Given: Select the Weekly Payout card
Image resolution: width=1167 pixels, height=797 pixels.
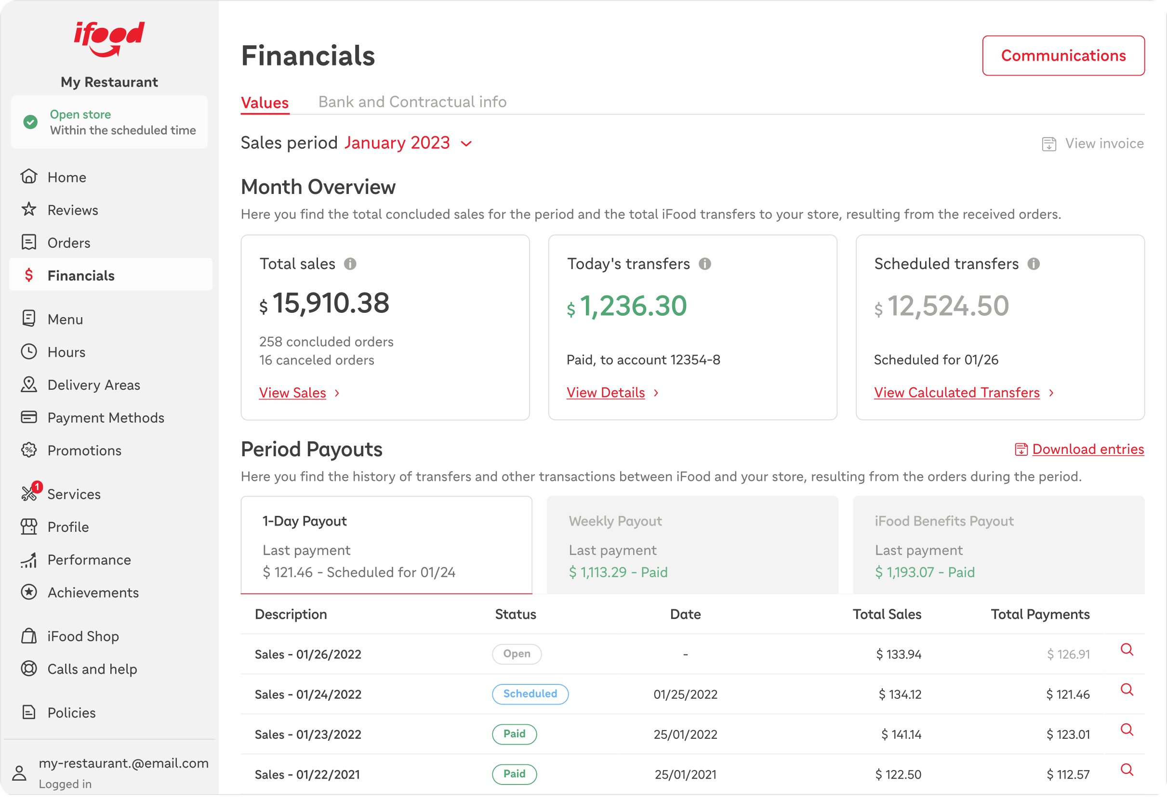Looking at the screenshot, I should point(692,545).
